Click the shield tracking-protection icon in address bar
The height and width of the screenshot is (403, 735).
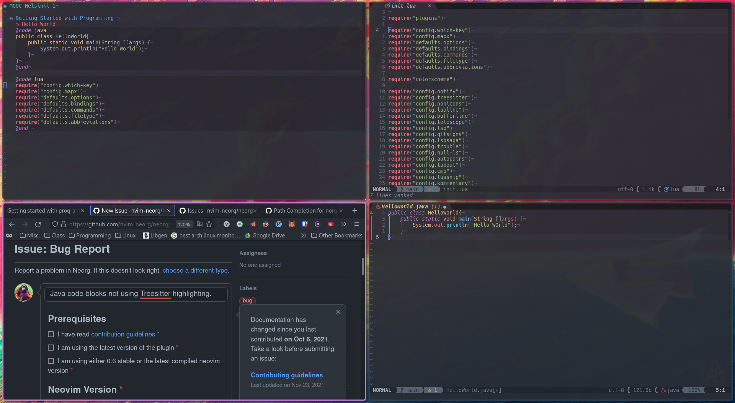coord(55,224)
